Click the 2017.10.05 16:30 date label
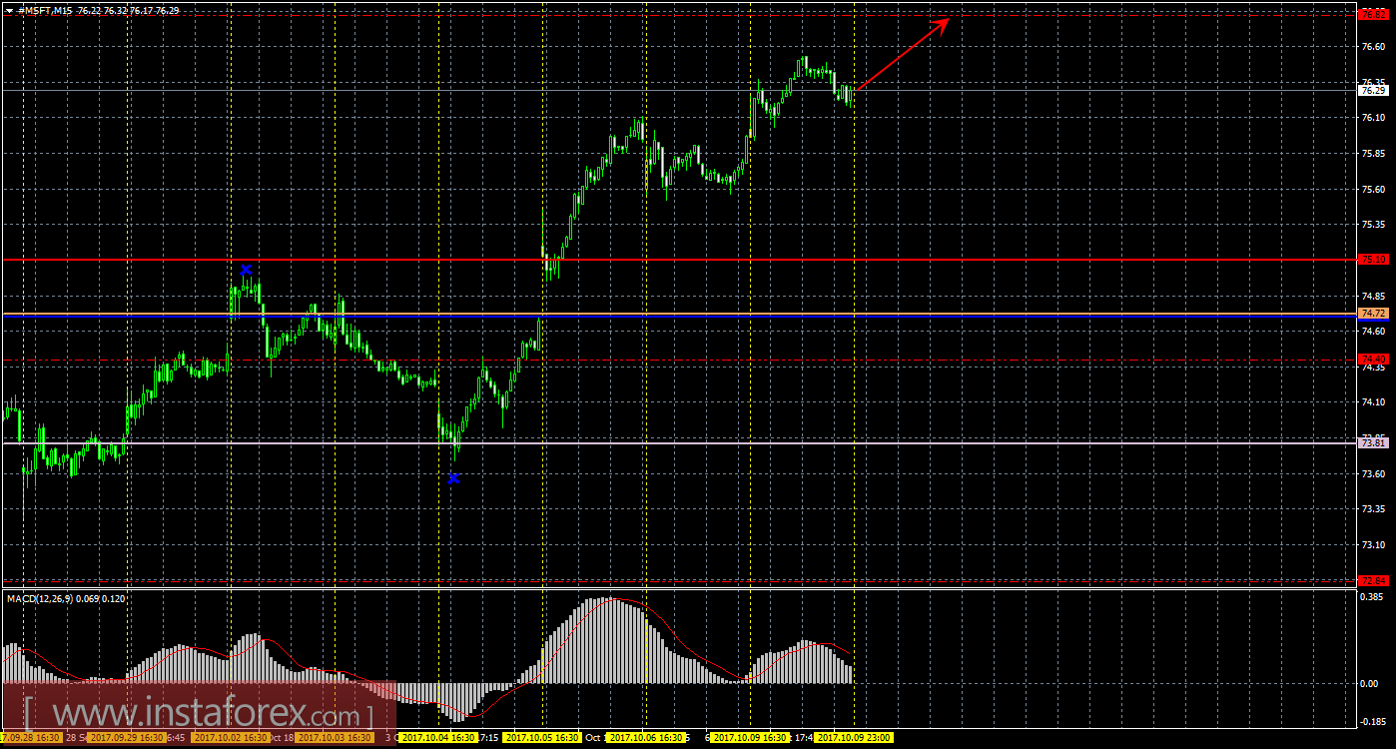This screenshot has width=1396, height=749. (x=542, y=738)
